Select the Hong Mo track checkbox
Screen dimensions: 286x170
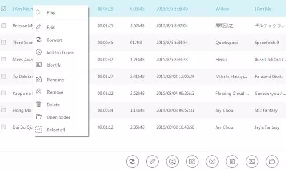(4, 110)
